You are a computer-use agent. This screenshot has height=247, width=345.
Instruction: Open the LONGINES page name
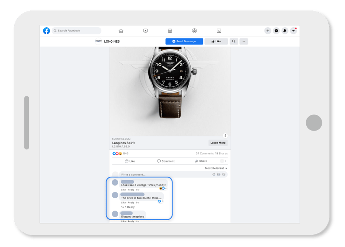[112, 41]
